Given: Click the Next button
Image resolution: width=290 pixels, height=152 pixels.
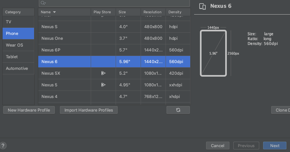Looking at the screenshot, I should tap(275, 146).
